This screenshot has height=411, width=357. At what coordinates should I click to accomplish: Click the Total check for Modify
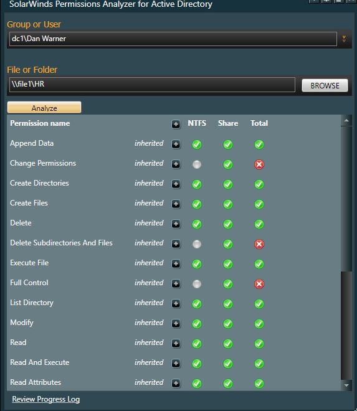(x=259, y=324)
